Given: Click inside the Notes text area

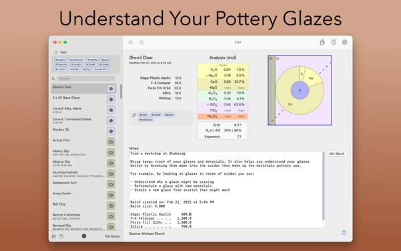Looking at the screenshot, I should pyautogui.click(x=226, y=189).
